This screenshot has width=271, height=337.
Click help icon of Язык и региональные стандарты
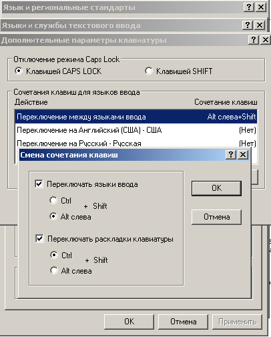tap(249, 7)
